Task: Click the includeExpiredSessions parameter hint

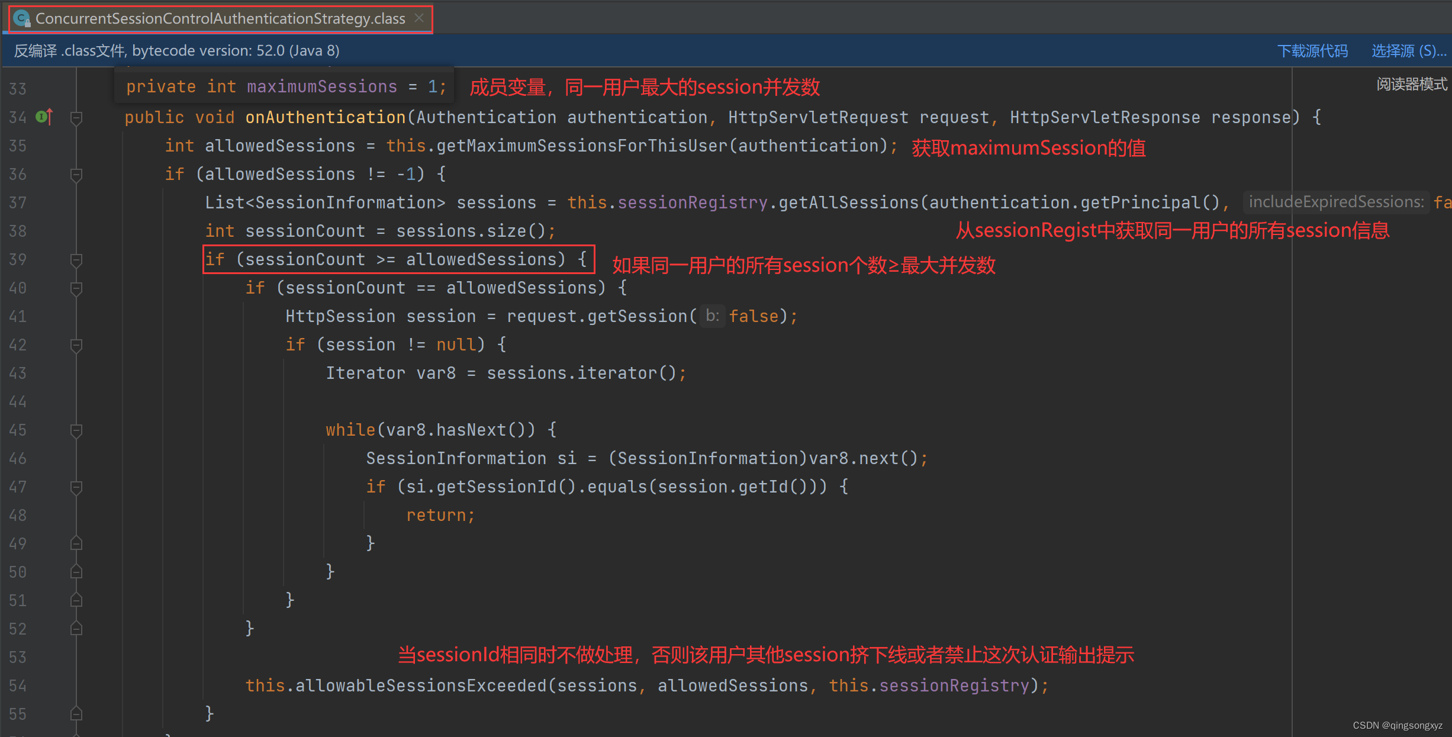Action: click(x=1336, y=202)
